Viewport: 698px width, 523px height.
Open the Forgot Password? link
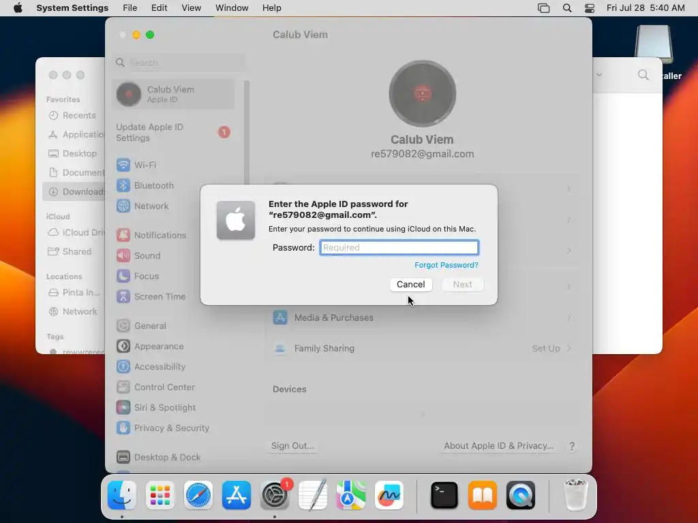point(446,265)
